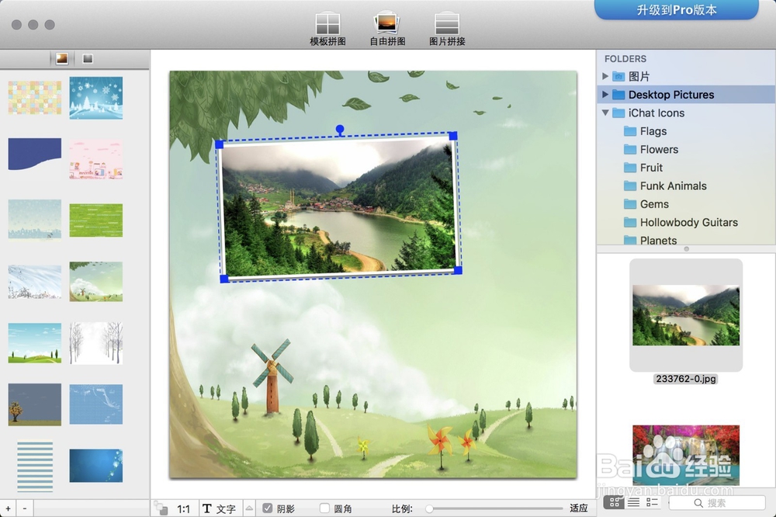
Task: Select the lake landscape photo on the canvas
Action: tap(339, 207)
